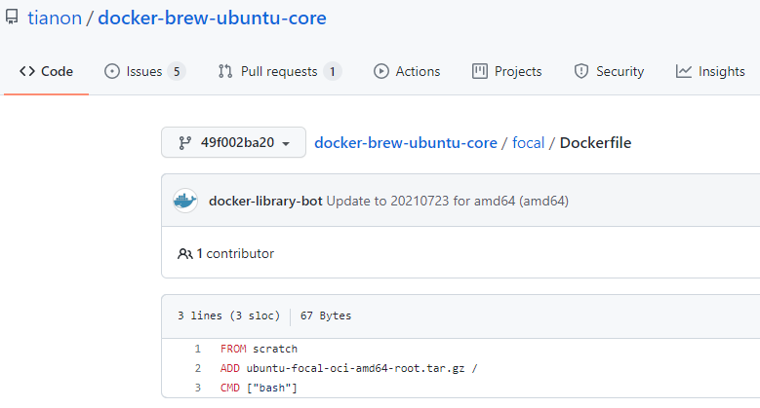Open the Security tab

609,72
